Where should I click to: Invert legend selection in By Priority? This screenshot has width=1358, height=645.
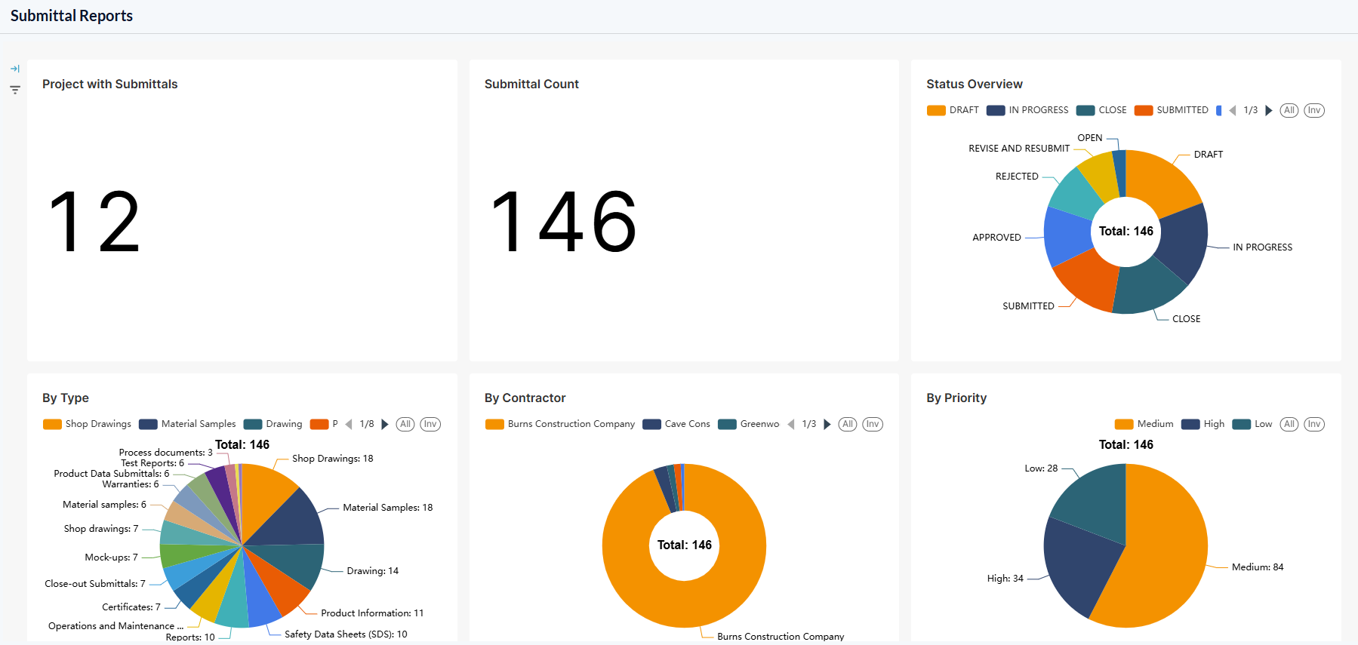click(x=1314, y=424)
